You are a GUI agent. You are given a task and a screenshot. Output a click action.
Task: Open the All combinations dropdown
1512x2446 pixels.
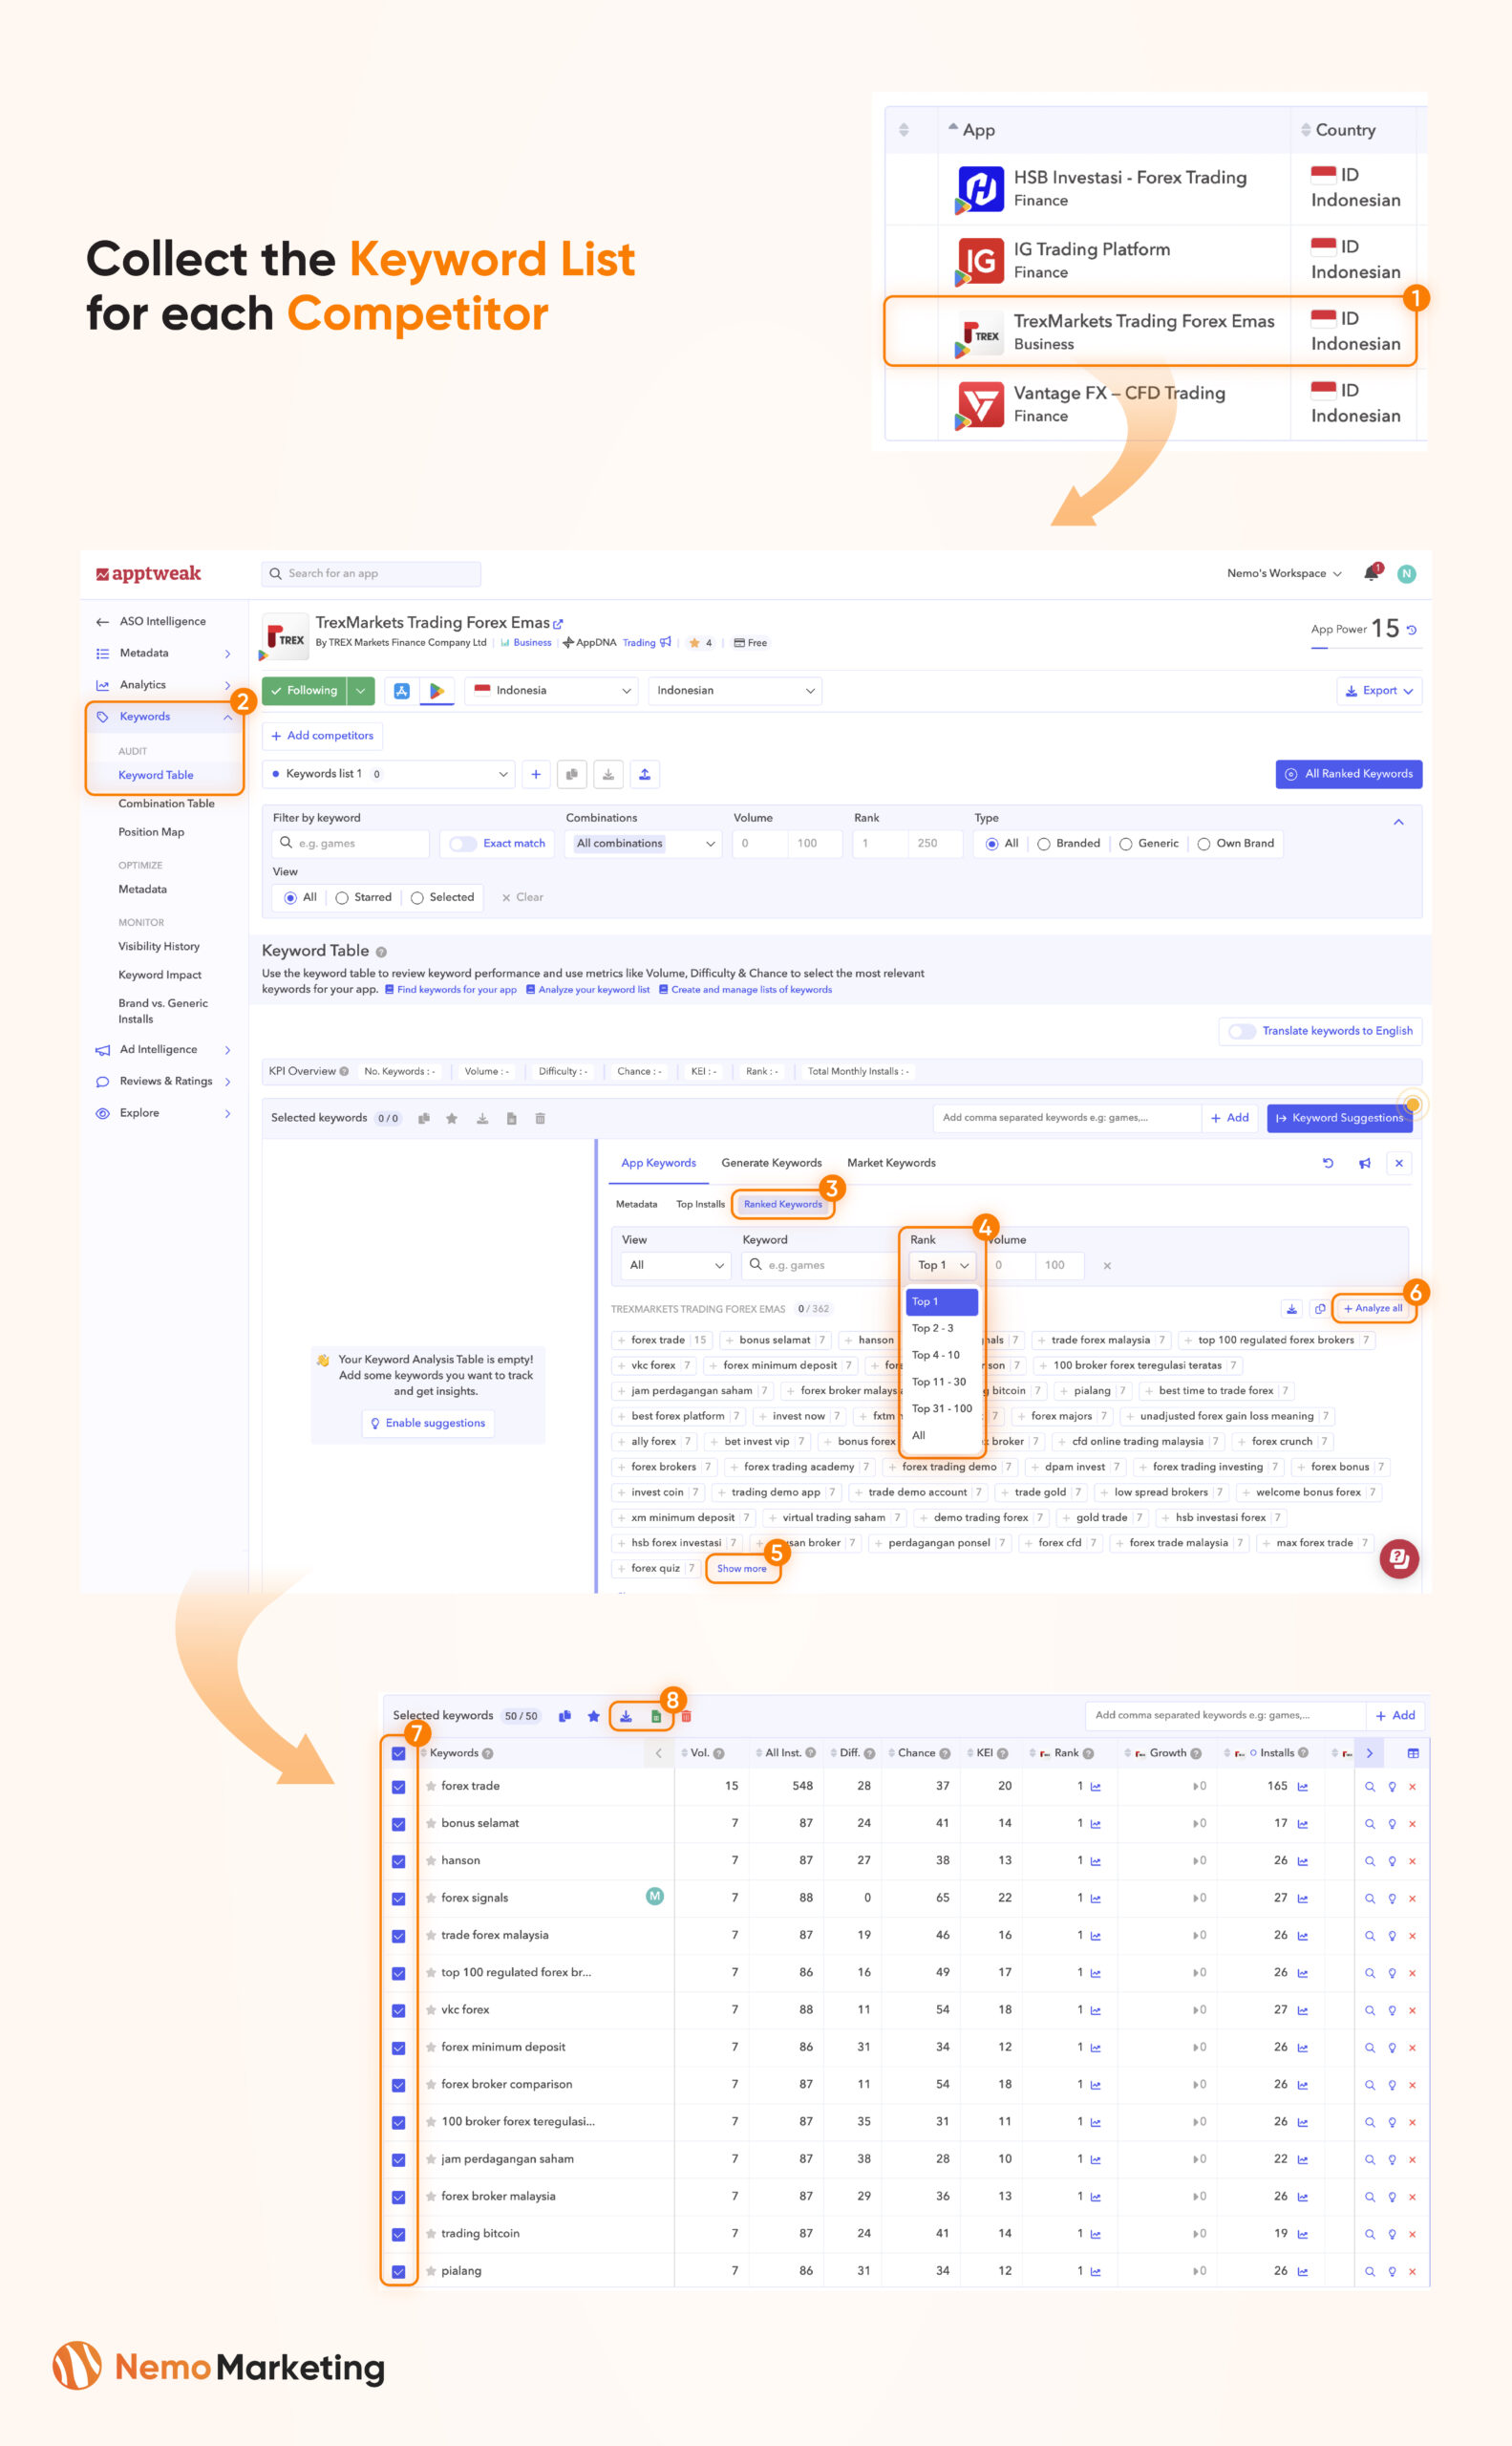pos(645,844)
